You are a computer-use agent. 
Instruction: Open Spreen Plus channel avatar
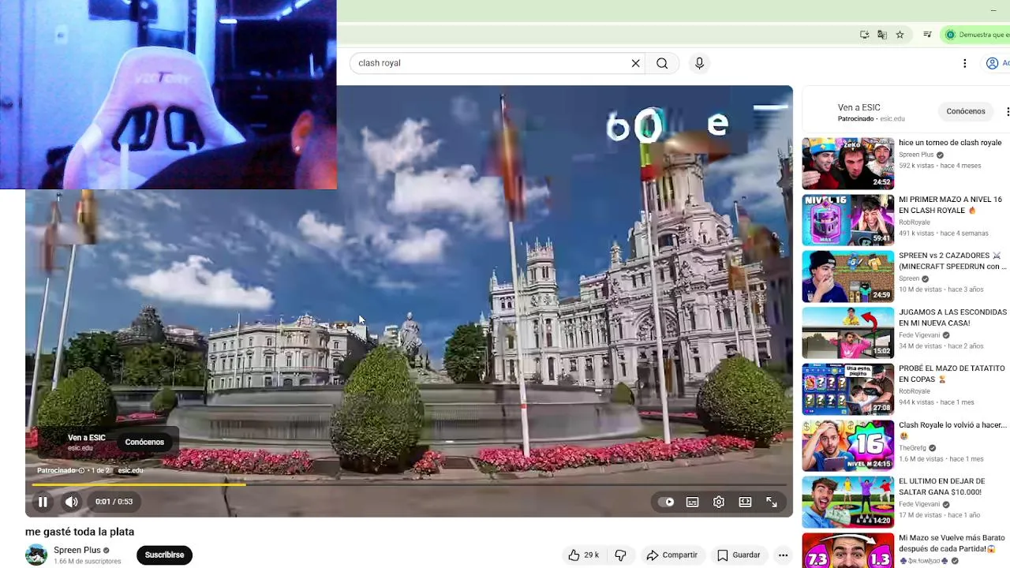(x=36, y=555)
